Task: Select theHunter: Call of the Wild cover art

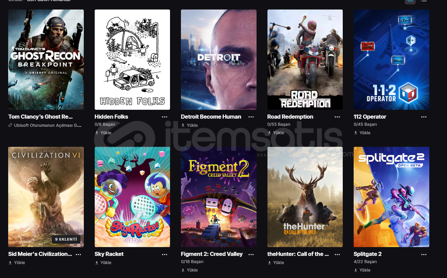Action: tap(305, 197)
